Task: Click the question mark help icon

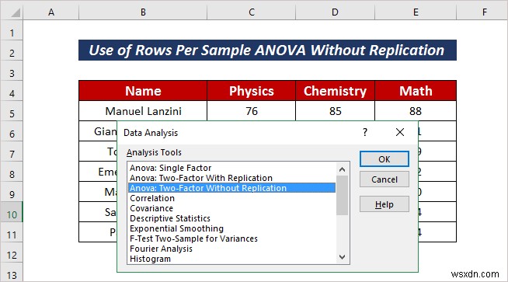Action: pos(365,132)
